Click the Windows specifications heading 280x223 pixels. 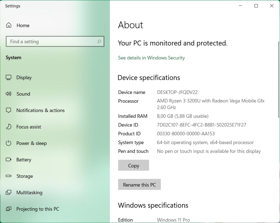click(153, 205)
